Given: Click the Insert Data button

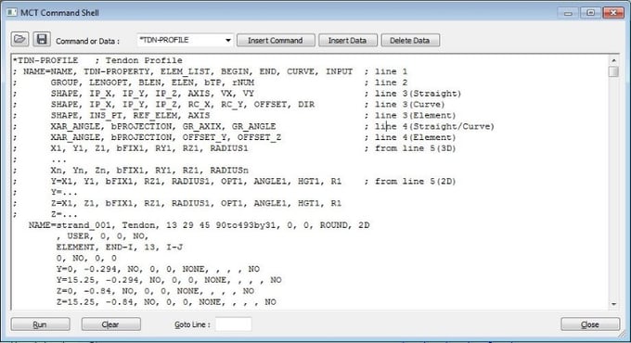Looking at the screenshot, I should point(348,40).
